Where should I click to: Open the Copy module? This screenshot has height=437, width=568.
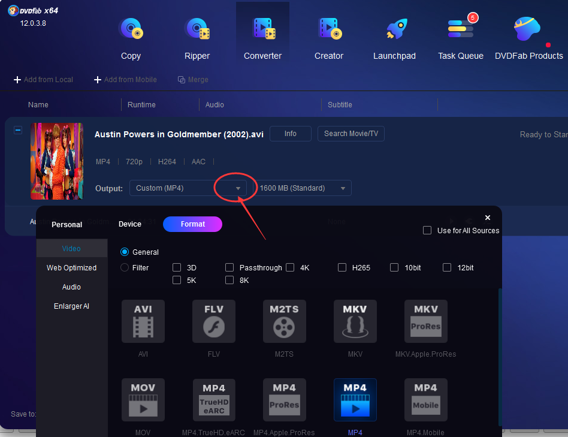[131, 39]
